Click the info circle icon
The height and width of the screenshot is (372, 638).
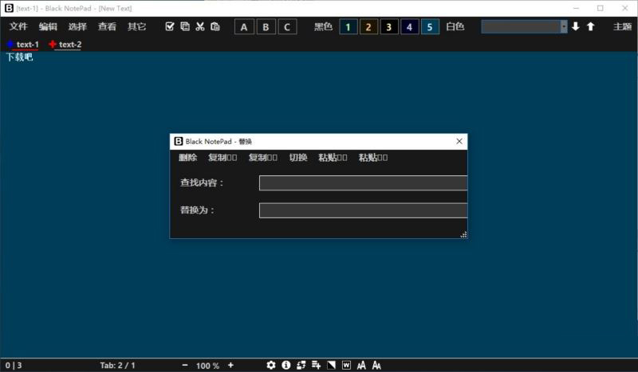point(286,365)
